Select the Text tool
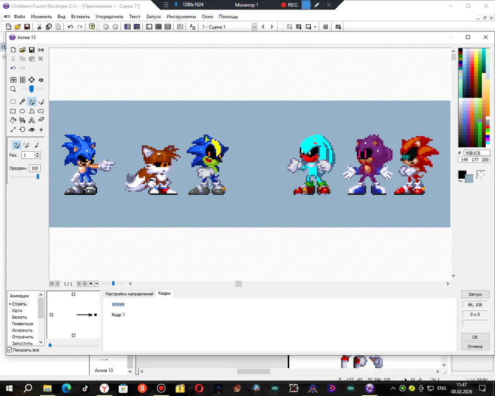 click(31, 120)
